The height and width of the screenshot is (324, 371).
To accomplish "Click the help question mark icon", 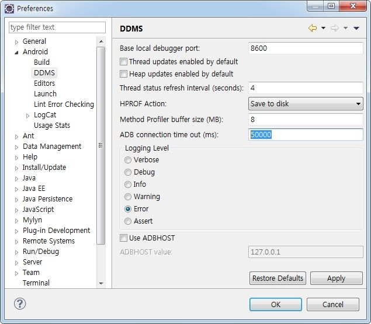I will (x=20, y=304).
